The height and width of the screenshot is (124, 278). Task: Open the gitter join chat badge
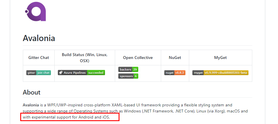click(x=38, y=73)
